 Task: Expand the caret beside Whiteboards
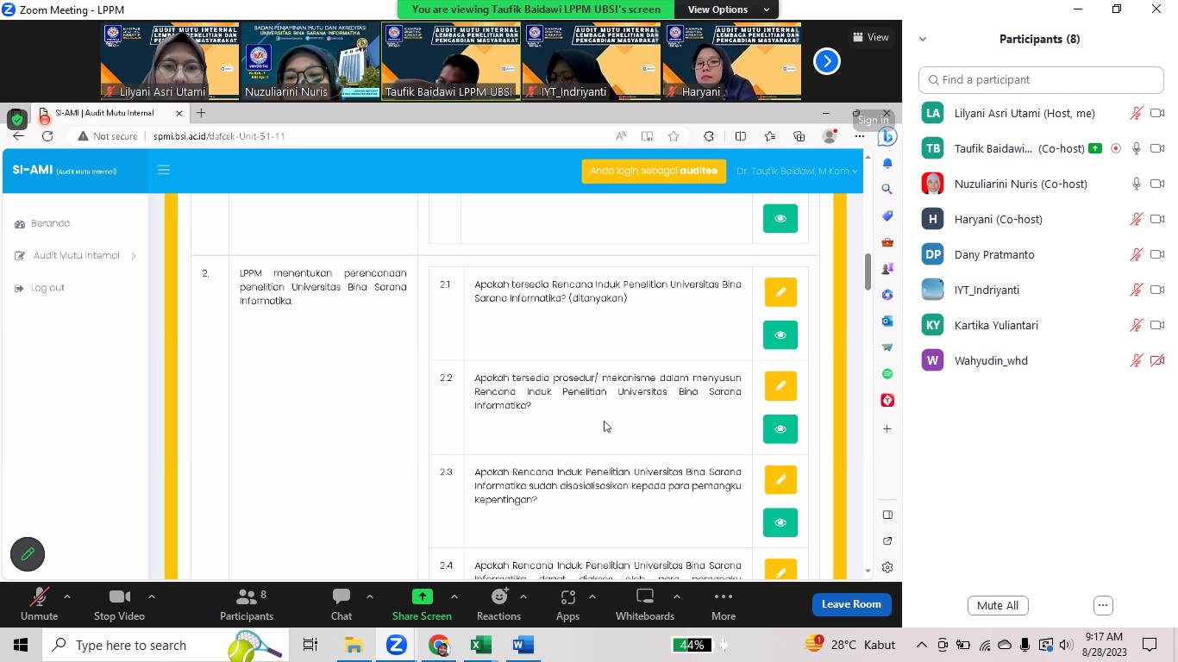click(x=677, y=596)
